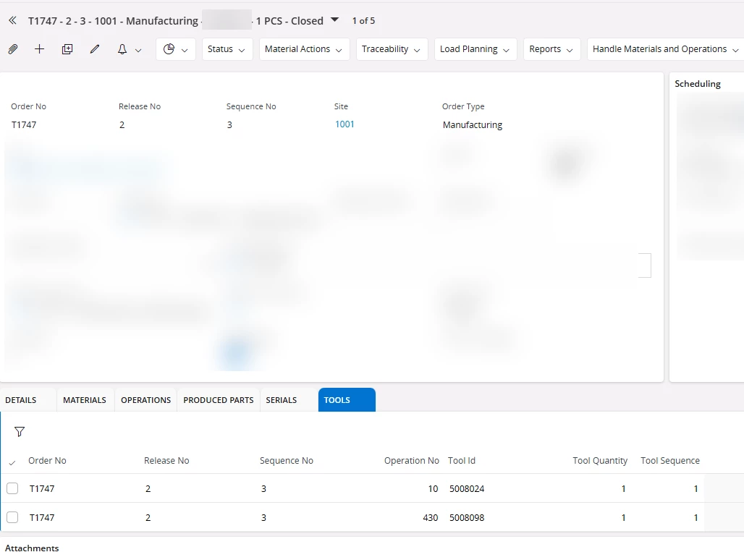Sort by Tool Quantity column header

[600, 460]
